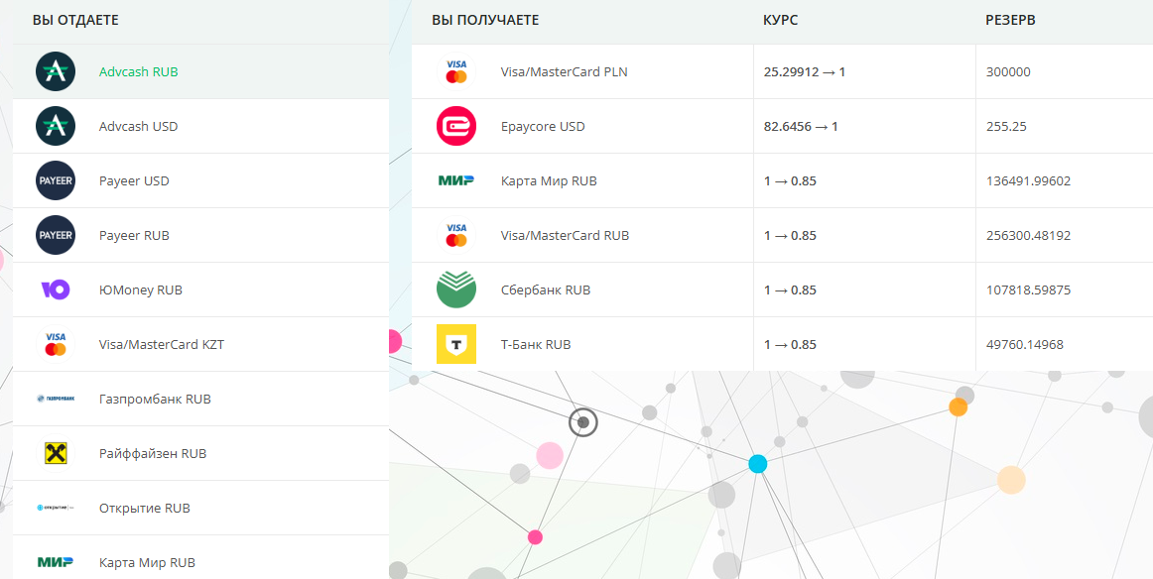Click the Газпромбанк logo icon
The width and height of the screenshot is (1153, 579).
(56, 399)
